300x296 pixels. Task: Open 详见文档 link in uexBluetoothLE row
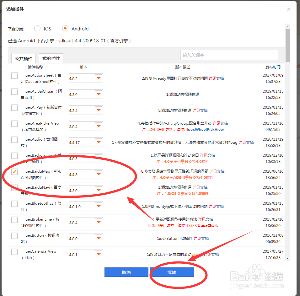click(216, 206)
